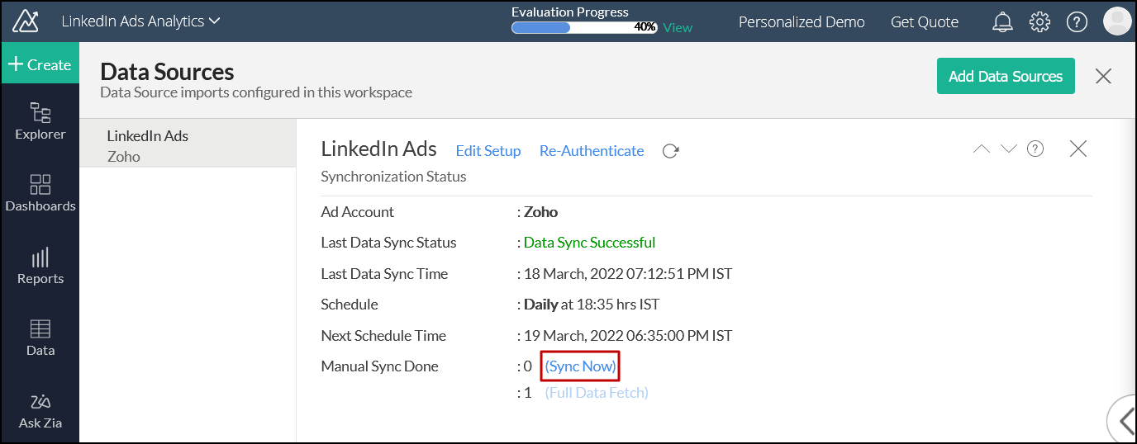Open the Explorer sidebar icon
1137x444 pixels.
(x=40, y=120)
